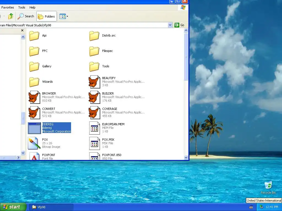This screenshot has height=211, width=282.
Task: Click folder pane scroll up arrow
Action: pos(23,37)
